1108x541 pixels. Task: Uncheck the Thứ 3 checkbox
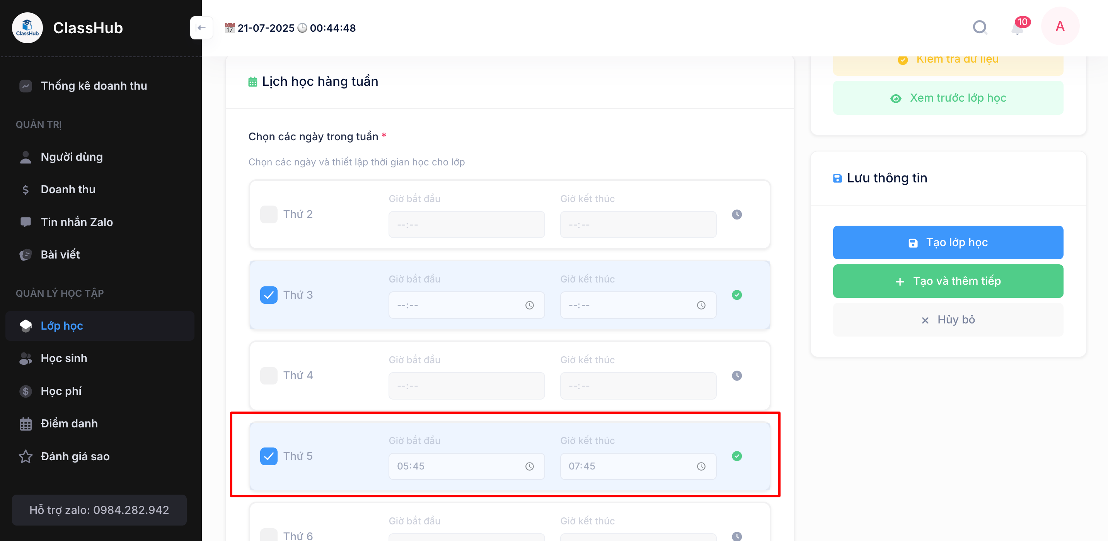[268, 294]
